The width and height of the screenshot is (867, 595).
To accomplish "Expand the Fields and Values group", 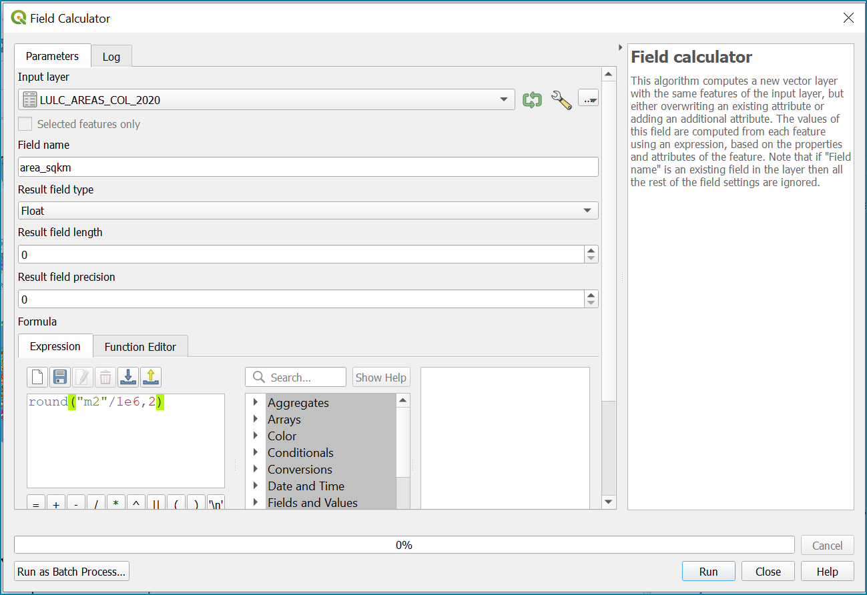I will (256, 502).
